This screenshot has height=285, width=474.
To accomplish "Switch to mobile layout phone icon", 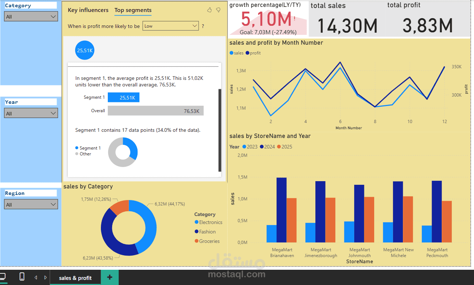I will (22, 277).
